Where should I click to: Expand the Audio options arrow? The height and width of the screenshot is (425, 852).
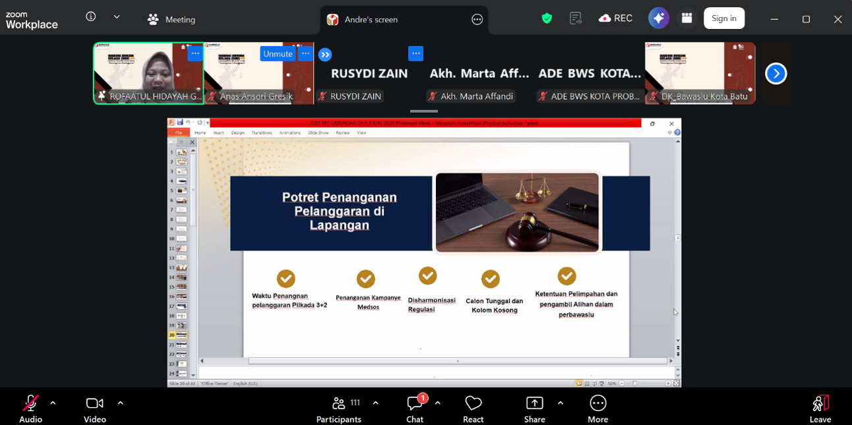pos(53,403)
